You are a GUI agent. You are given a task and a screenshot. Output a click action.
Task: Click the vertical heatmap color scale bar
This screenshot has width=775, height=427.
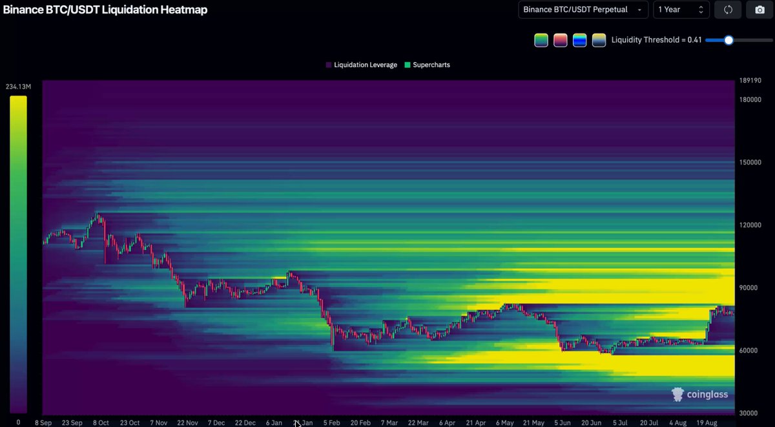click(x=18, y=255)
